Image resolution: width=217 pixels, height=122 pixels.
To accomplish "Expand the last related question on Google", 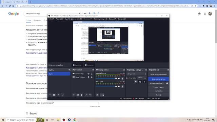I will [98, 103].
